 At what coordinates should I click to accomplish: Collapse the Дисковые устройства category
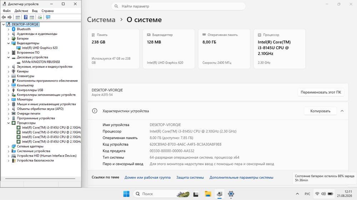click(9, 57)
